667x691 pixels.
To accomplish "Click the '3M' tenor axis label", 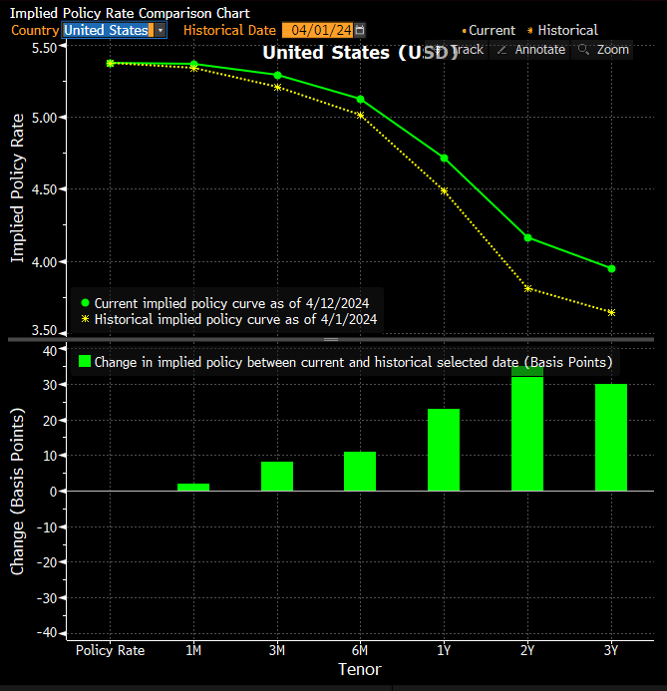I will [277, 650].
